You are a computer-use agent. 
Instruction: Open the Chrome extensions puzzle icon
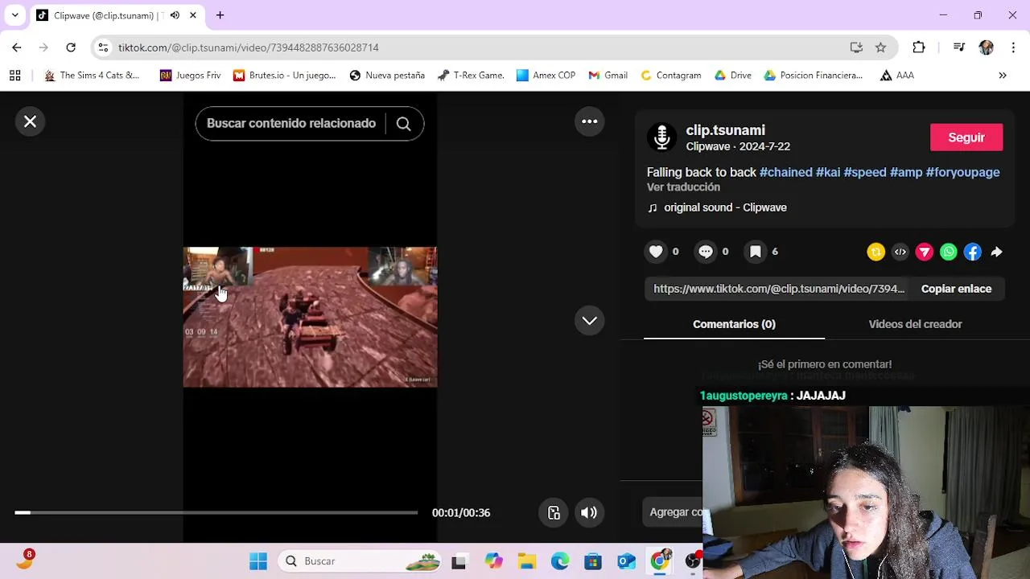[919, 47]
